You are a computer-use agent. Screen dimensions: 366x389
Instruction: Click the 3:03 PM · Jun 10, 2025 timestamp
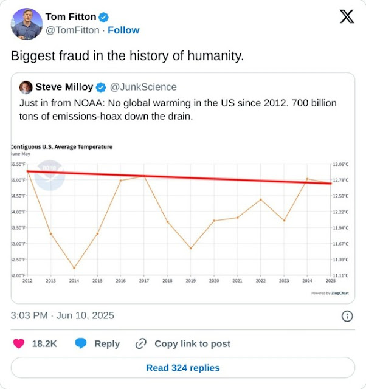[63, 315]
